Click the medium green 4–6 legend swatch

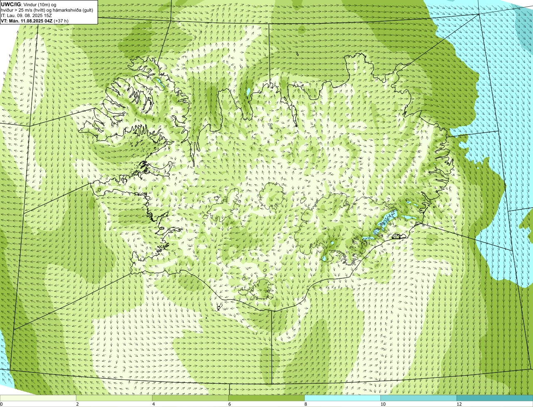[x=191, y=398]
